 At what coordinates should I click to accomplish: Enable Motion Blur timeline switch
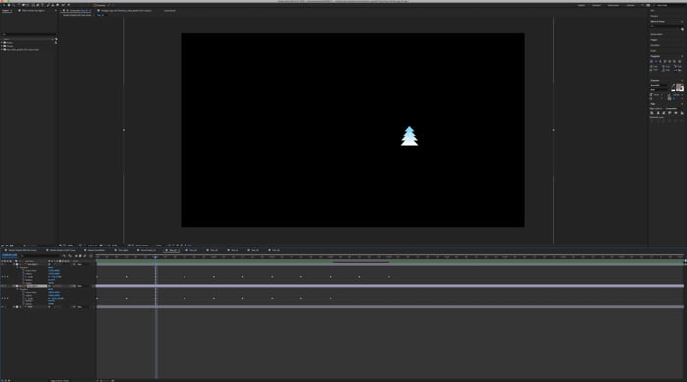click(85, 255)
